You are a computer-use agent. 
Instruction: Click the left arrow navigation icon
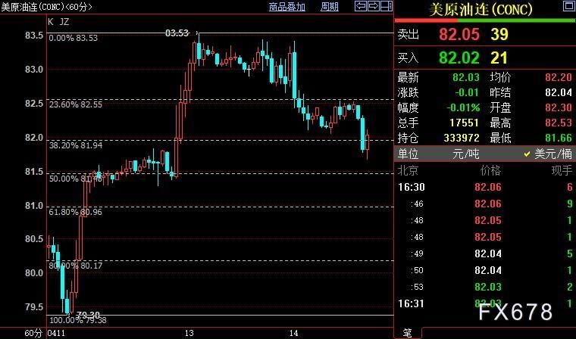tap(361, 6)
